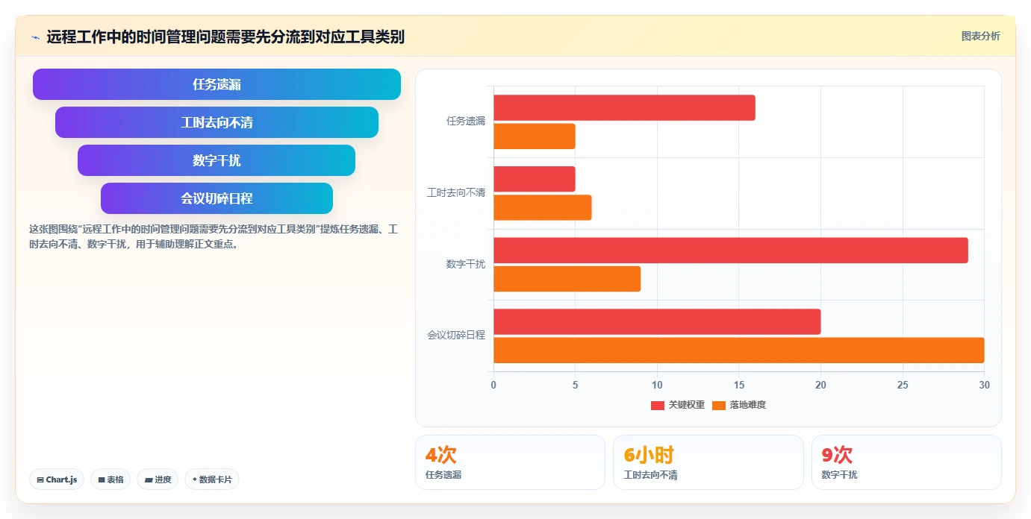Open the 4次 任务遗漏 data card
Viewport: 1031px width, 519px height.
(510, 462)
